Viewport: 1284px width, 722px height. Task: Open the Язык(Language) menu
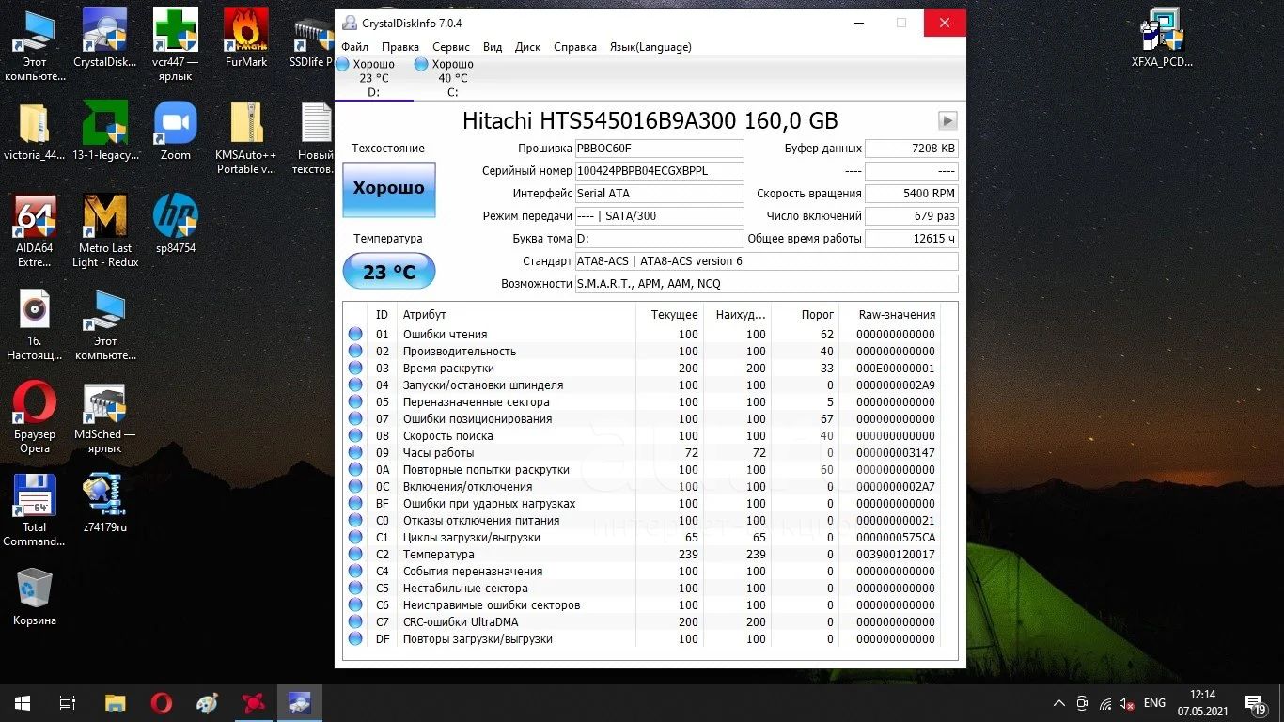(650, 47)
